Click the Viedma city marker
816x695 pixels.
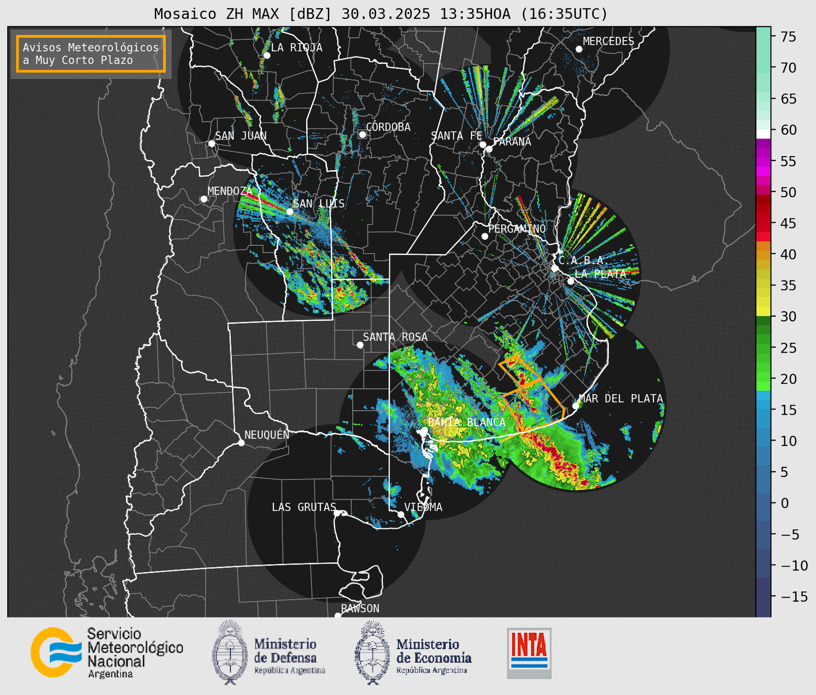[x=401, y=514]
